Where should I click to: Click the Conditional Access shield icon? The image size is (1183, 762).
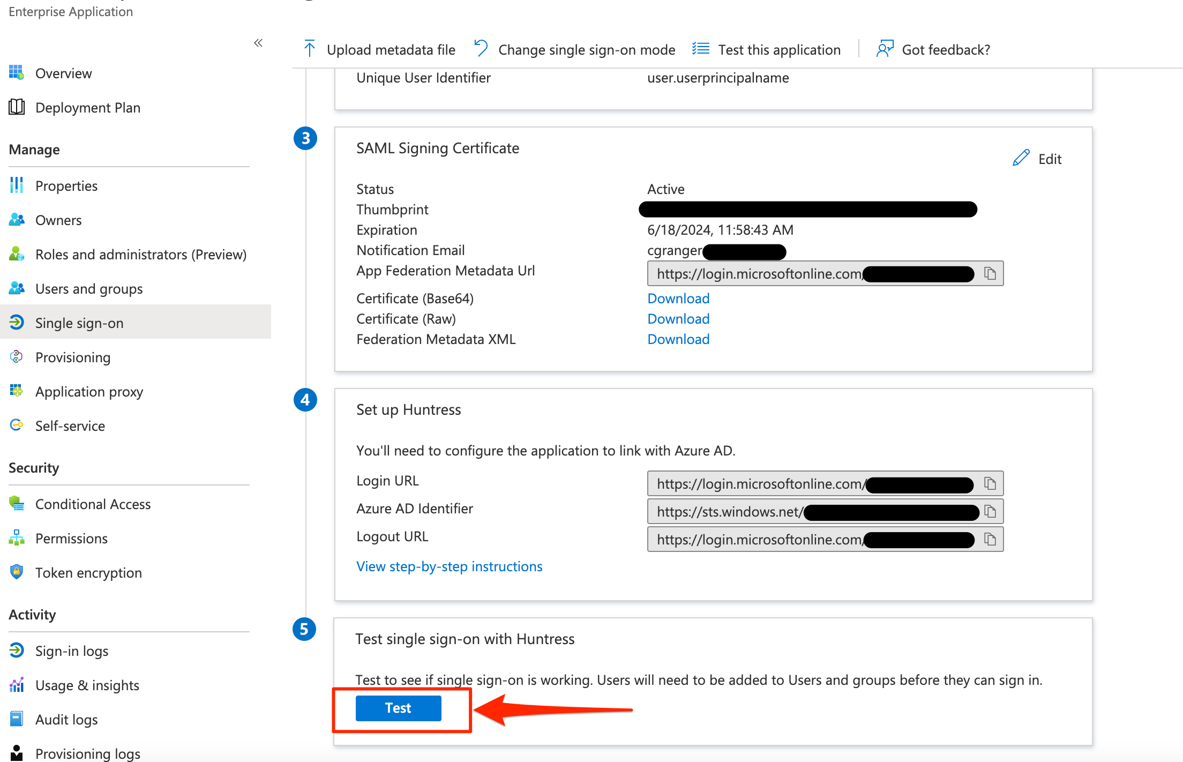click(17, 503)
